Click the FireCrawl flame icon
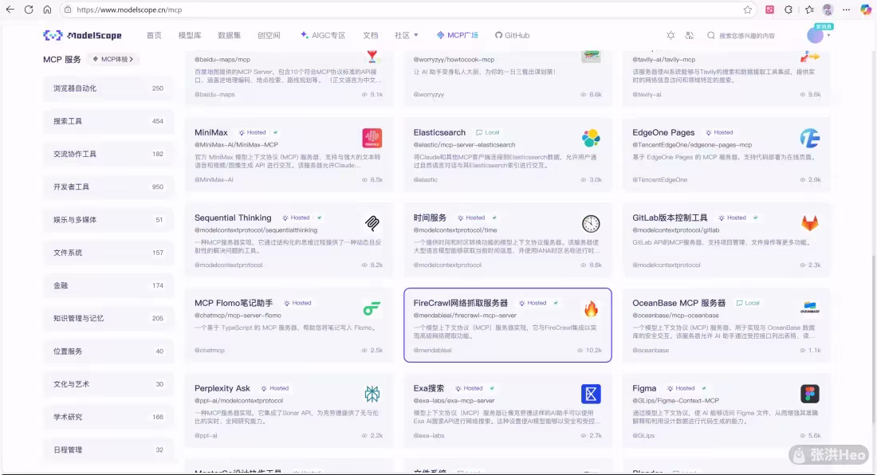 click(x=591, y=308)
